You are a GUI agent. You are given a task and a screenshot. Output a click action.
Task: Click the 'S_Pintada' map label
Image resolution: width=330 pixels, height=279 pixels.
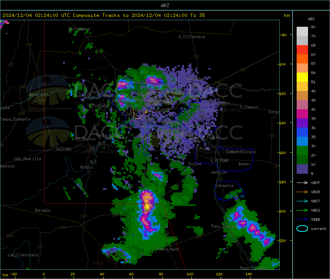tap(98, 106)
